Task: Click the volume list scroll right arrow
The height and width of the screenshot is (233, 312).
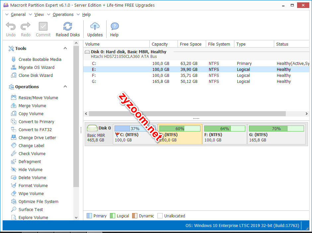Action: (307, 114)
